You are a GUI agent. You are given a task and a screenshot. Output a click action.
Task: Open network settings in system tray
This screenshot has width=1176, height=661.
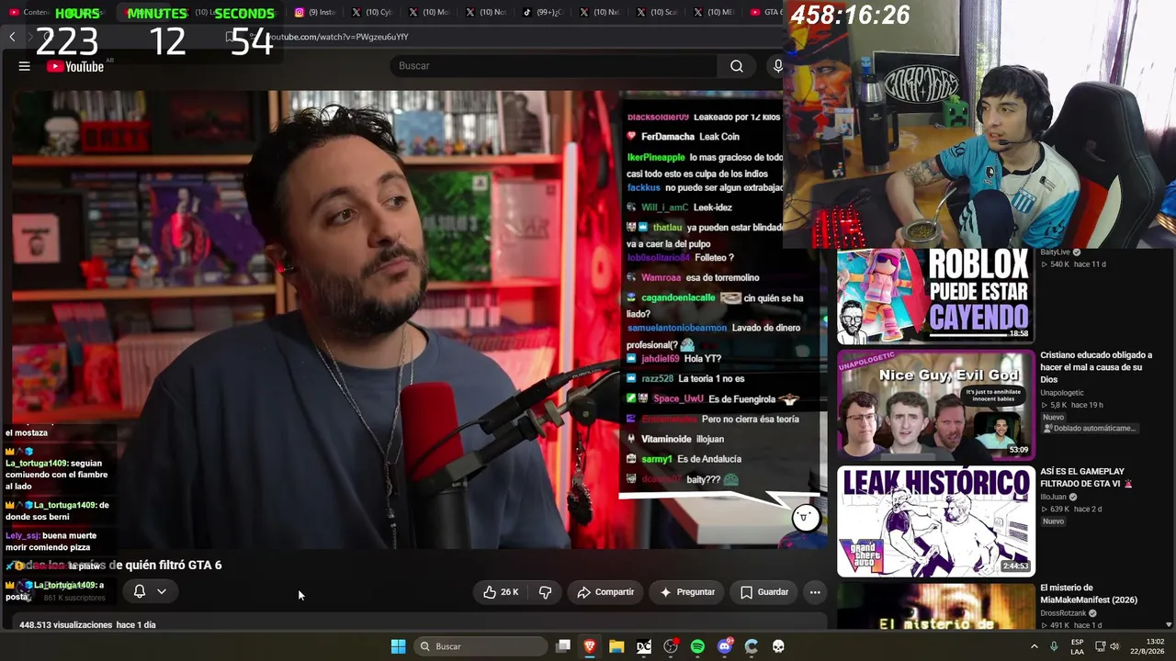point(1099,646)
